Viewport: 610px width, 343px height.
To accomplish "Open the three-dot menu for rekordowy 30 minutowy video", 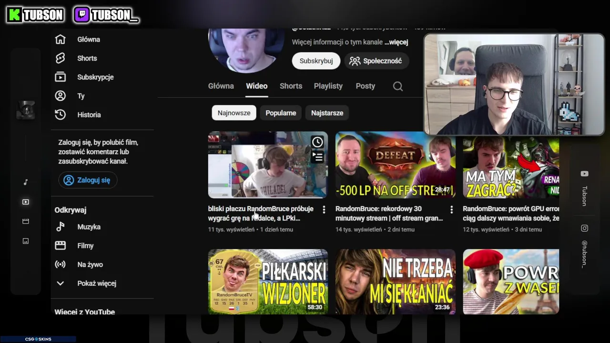I will click(451, 210).
